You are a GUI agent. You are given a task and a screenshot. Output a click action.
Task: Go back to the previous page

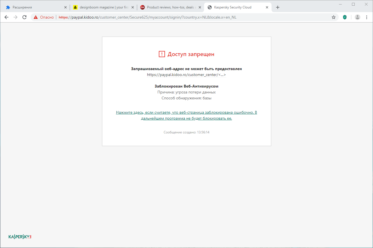(x=6, y=17)
